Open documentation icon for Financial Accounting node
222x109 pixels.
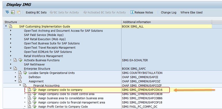click(x=25, y=86)
